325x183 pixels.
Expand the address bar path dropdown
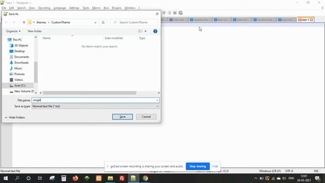[95, 22]
